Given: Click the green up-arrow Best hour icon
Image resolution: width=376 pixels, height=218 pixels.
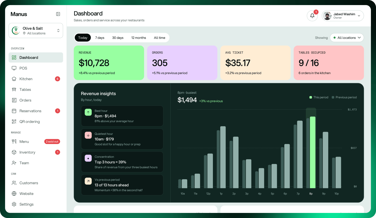Looking at the screenshot, I should 88,112.
